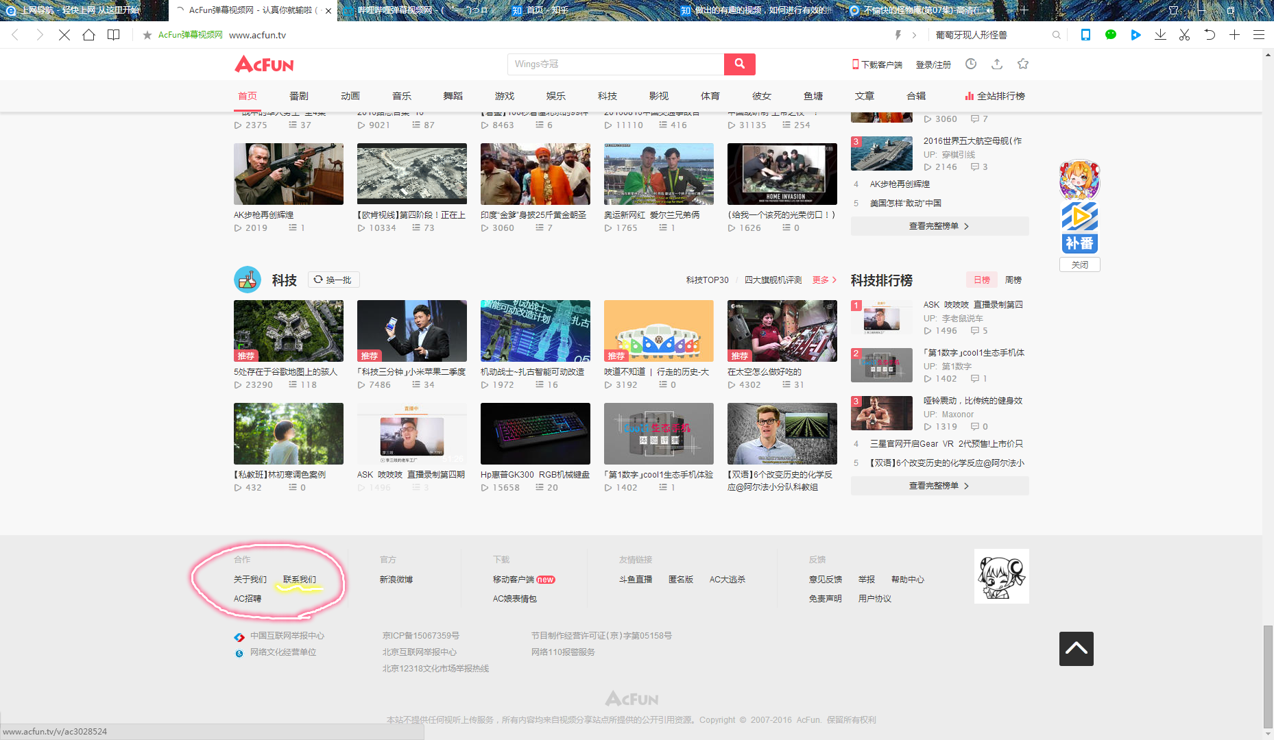Open the 5处存在于谷歌地图上的骇人 video thumbnail

coord(289,331)
